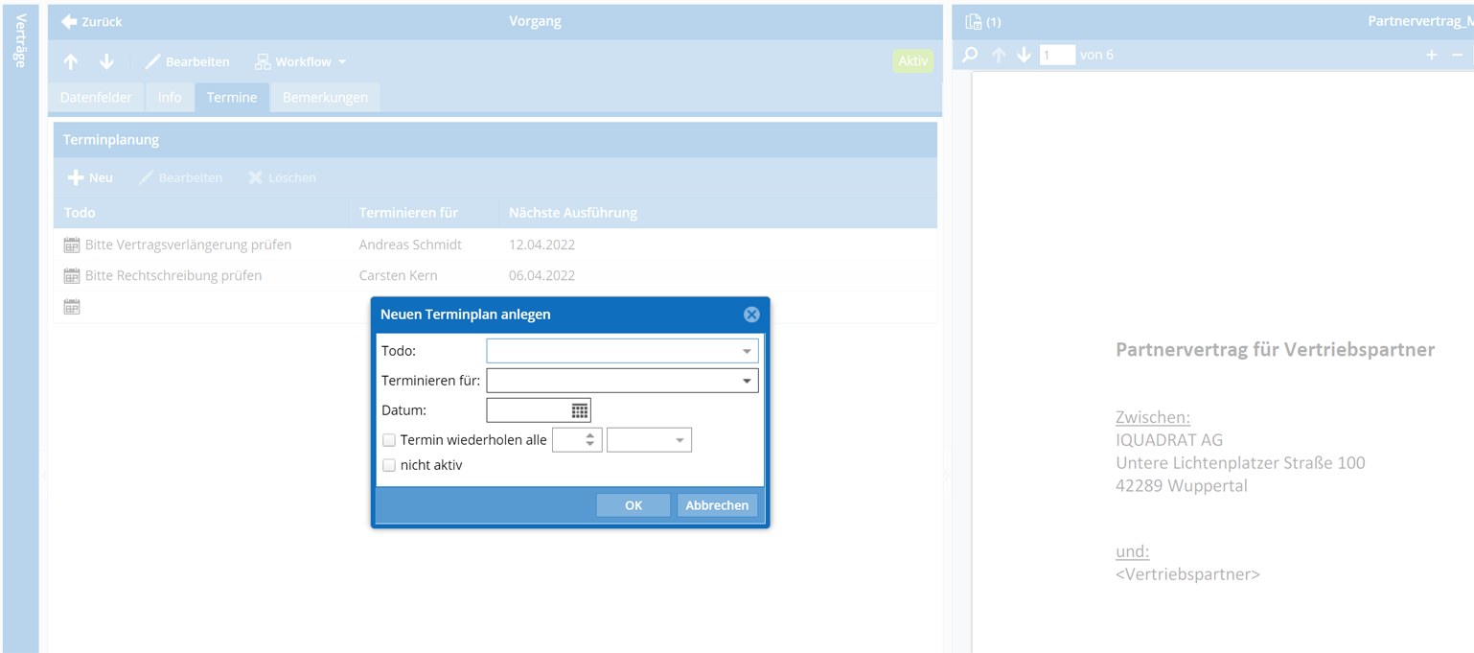This screenshot has width=1474, height=653.
Task: Click 42289 Wuppertal text
Action: (1182, 485)
